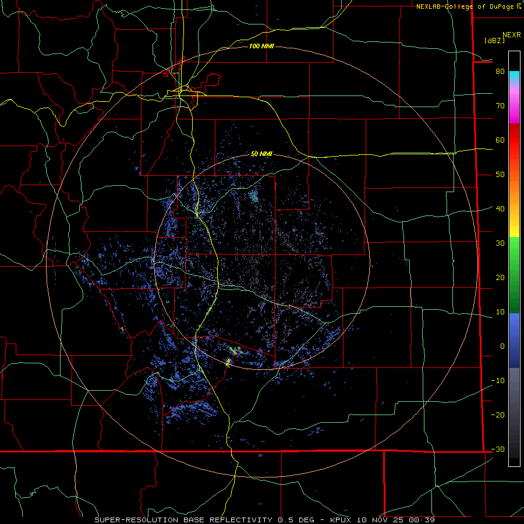The height and width of the screenshot is (524, 524).
Task: Click the 20 value on the dBZ scale
Action: (500, 277)
